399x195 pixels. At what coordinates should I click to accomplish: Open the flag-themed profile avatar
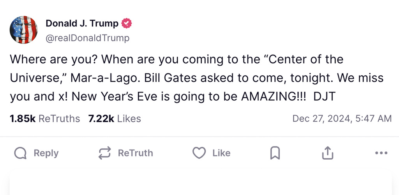pyautogui.click(x=24, y=30)
